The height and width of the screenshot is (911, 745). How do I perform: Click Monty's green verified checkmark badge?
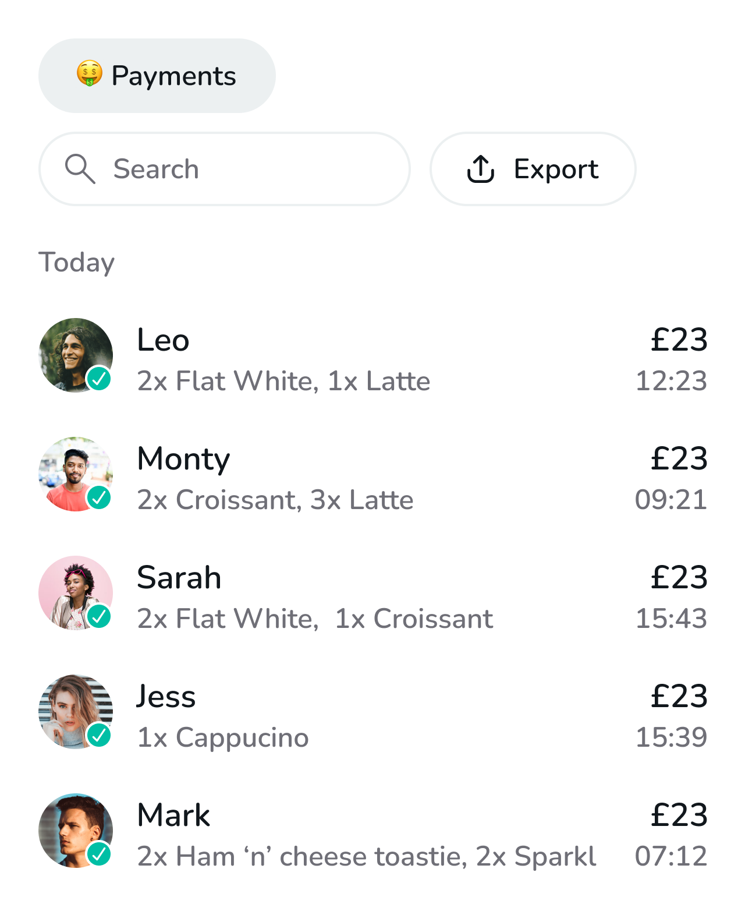100,498
